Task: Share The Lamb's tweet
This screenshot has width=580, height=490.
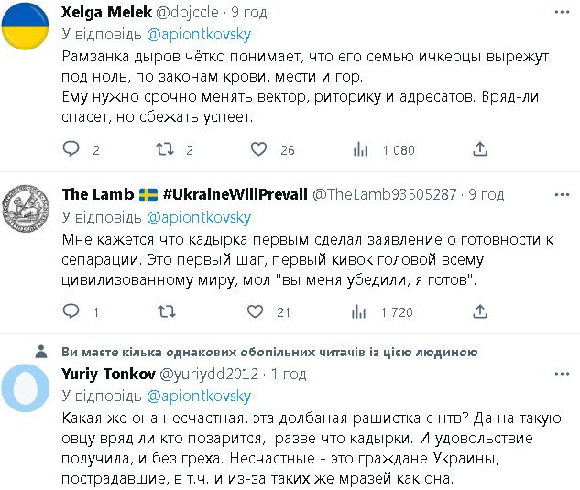Action: [x=479, y=312]
